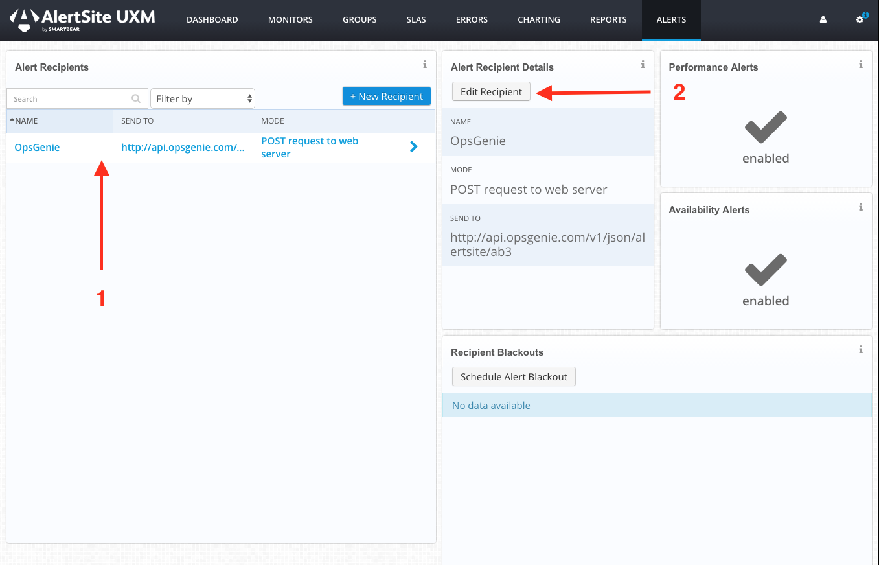879x565 pixels.
Task: Toggle Availability Alerts enabled checkmark
Action: pyautogui.click(x=766, y=270)
